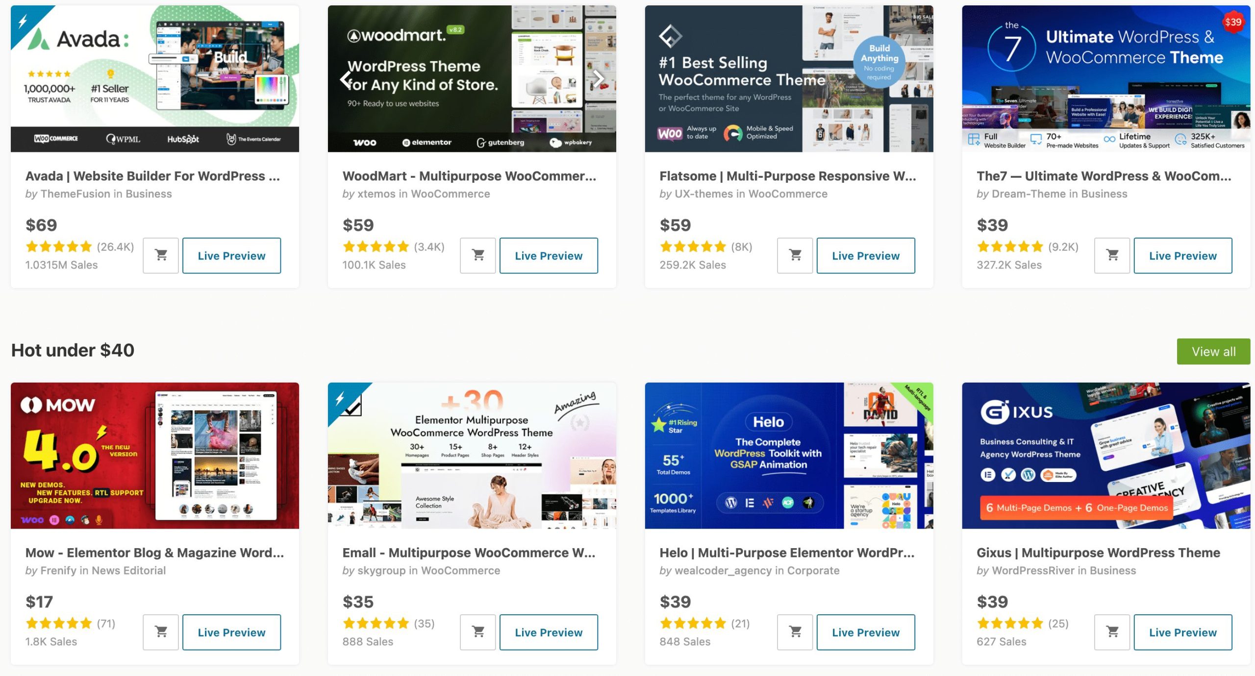Open Live Preview for Gixus
This screenshot has height=676, width=1255.
coord(1182,632)
